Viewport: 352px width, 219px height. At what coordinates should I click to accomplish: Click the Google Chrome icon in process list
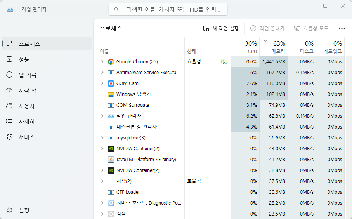click(x=111, y=61)
